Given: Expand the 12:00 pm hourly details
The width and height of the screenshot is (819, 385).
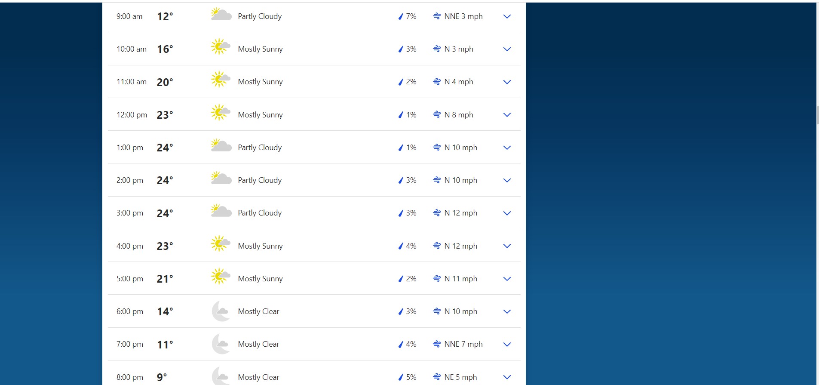Looking at the screenshot, I should pyautogui.click(x=507, y=115).
